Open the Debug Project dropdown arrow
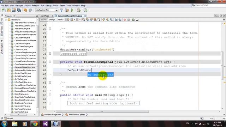Image resolution: width=226 pixels, height=127 pixels. point(82,10)
